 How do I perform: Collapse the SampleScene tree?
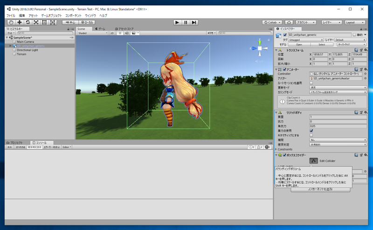tap(7, 38)
